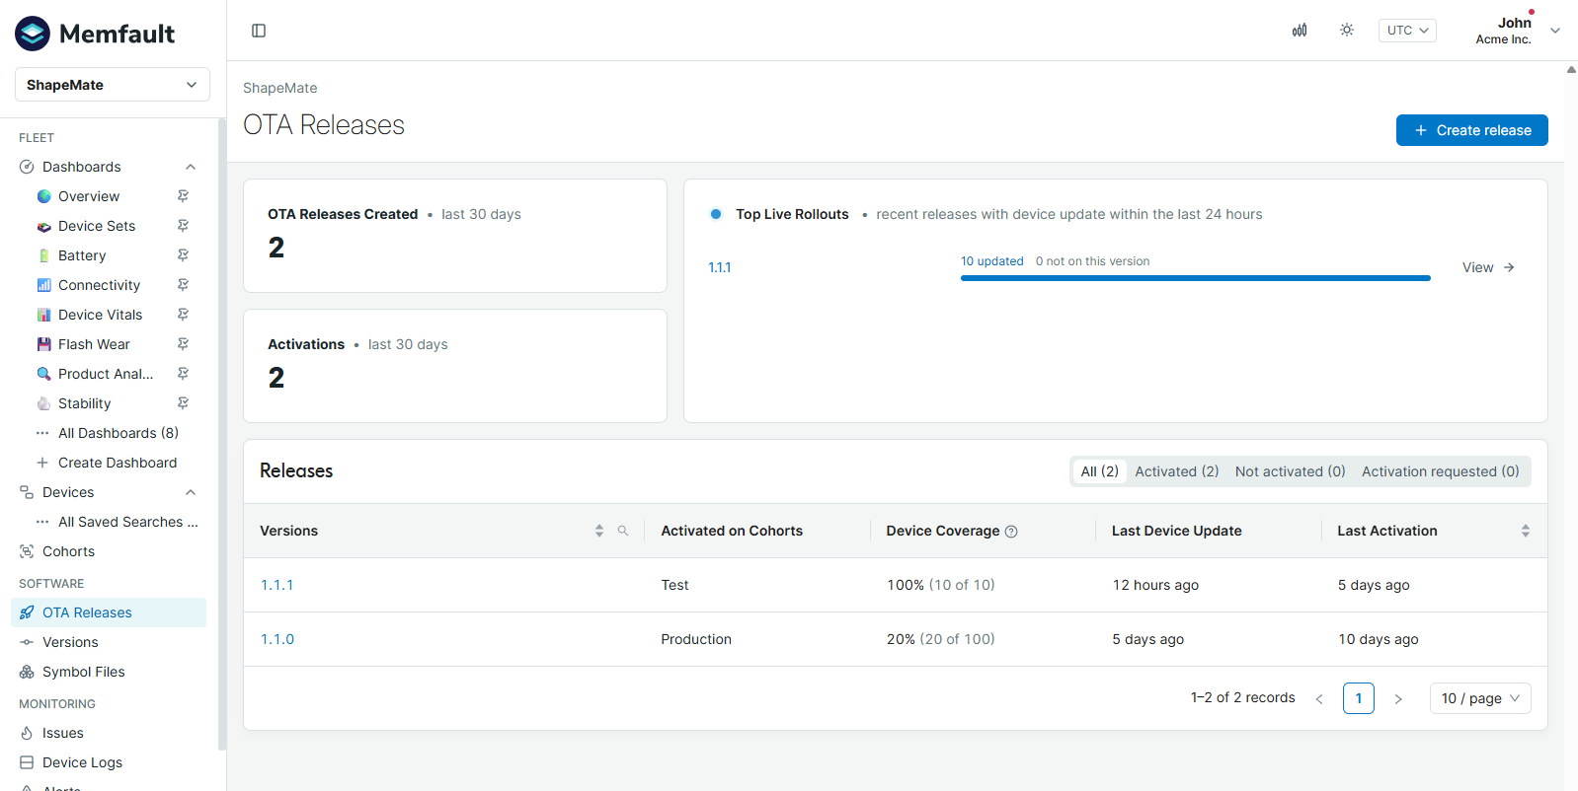Open Symbol Files in the sidebar
The height and width of the screenshot is (791, 1578).
tap(84, 672)
